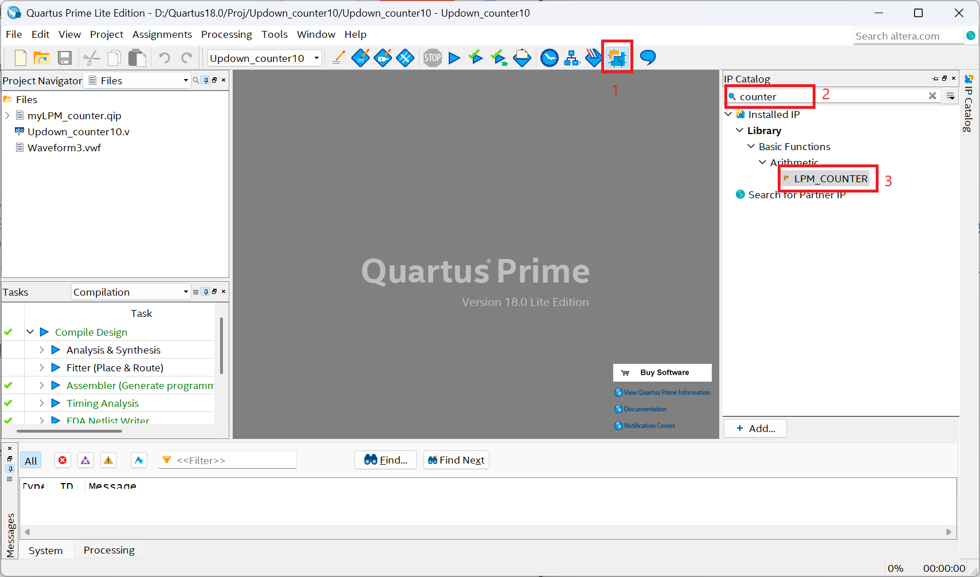Toggle warning messages filter
Viewport: 980px width, 577px height.
tap(108, 460)
